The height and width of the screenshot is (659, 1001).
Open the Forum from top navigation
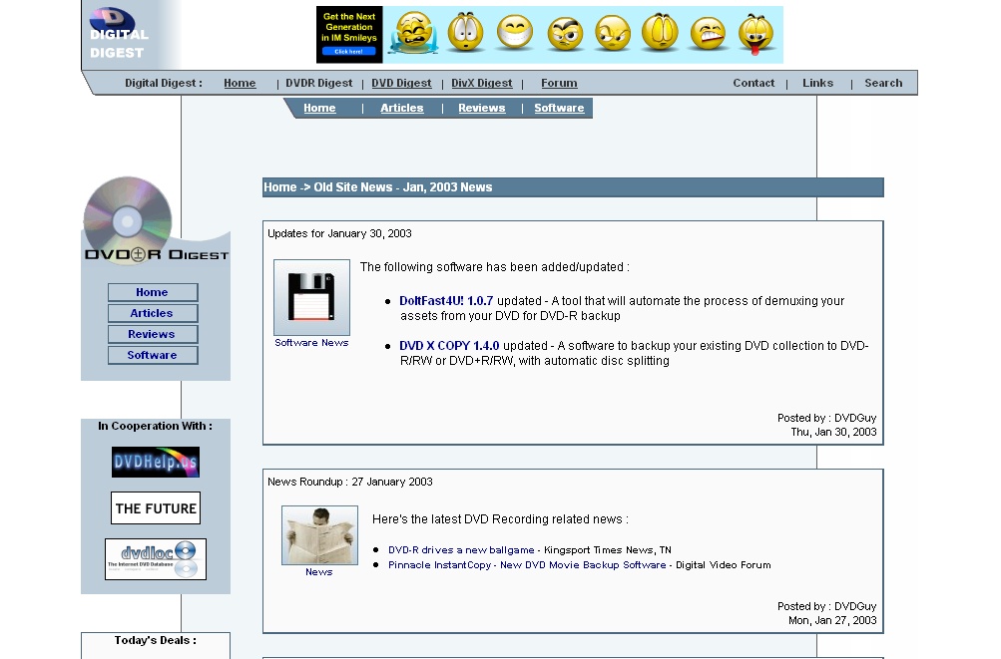tap(559, 84)
